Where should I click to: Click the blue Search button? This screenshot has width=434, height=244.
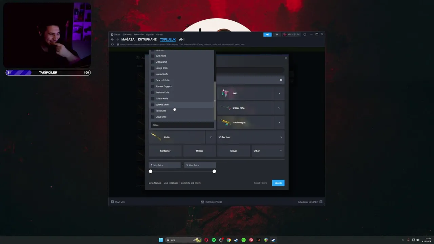(x=278, y=183)
